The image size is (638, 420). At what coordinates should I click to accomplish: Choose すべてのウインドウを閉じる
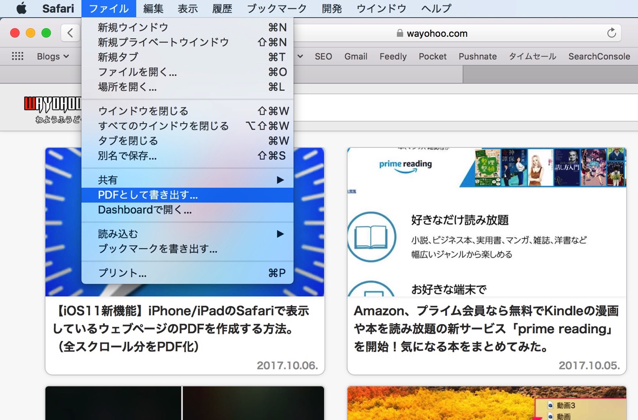tap(188, 126)
